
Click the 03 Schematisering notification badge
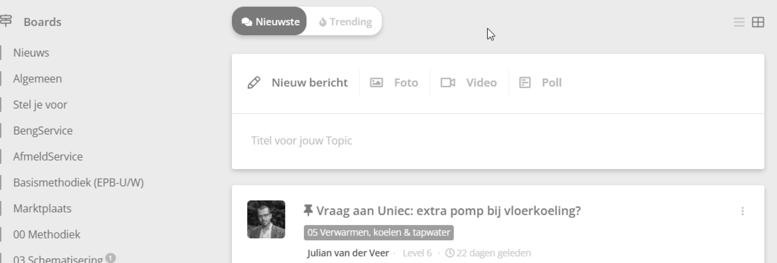(x=110, y=258)
